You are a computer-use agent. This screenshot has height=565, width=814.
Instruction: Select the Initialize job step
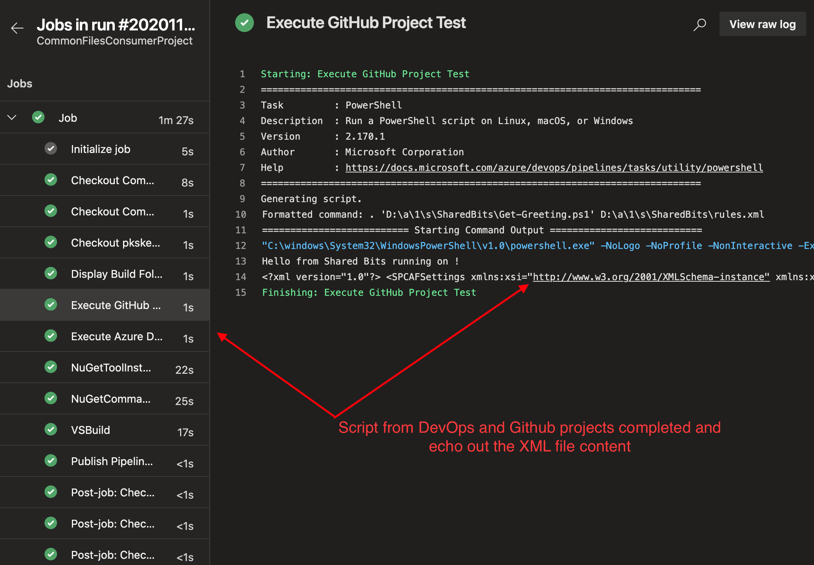coord(100,149)
